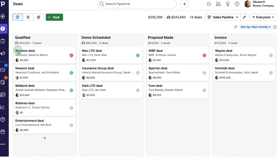This screenshot has height=159, width=279.
Task: Click Spartan deal activity icon
Action: coord(204,73)
